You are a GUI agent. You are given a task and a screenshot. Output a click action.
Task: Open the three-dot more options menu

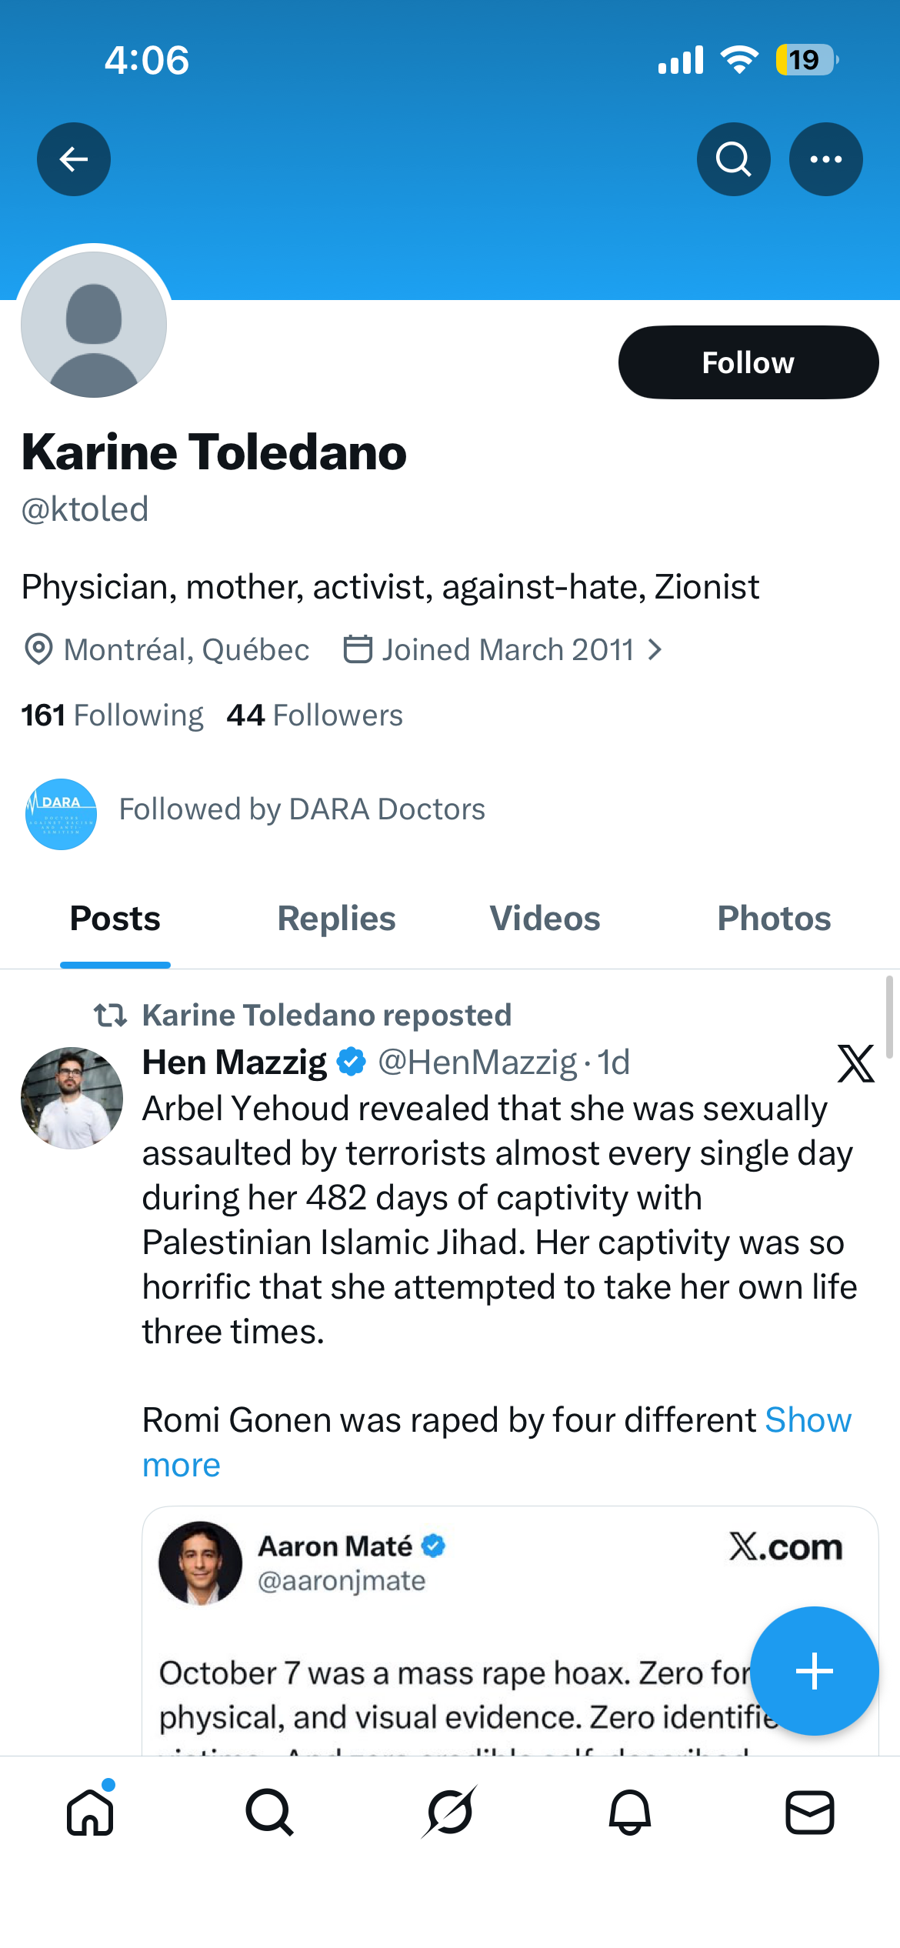coord(825,159)
